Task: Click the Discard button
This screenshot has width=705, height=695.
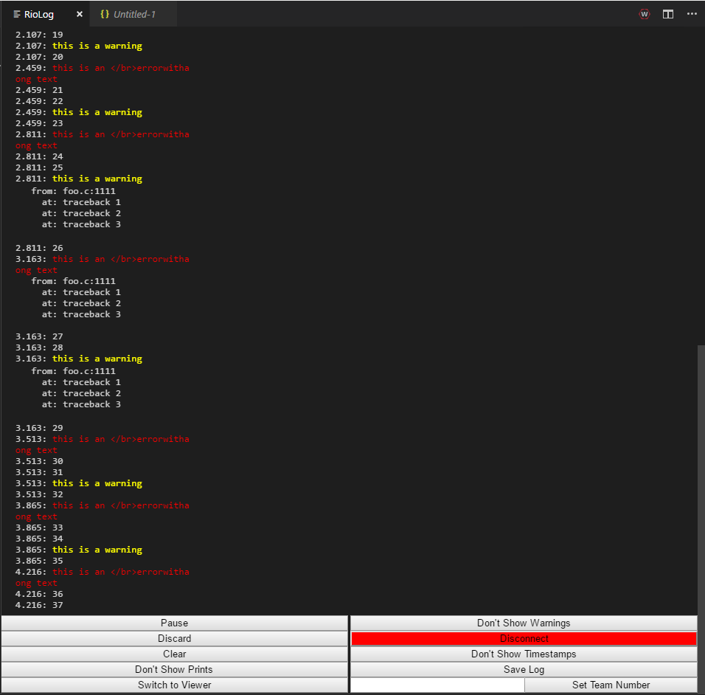Action: 175,639
